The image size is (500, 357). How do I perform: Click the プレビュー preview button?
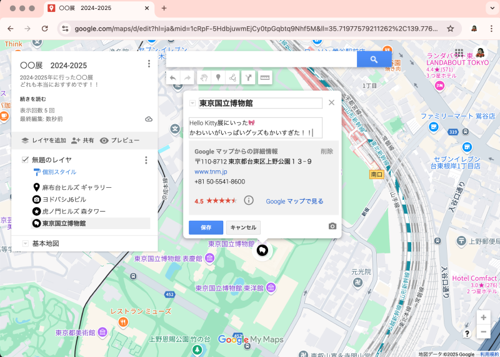coord(119,140)
